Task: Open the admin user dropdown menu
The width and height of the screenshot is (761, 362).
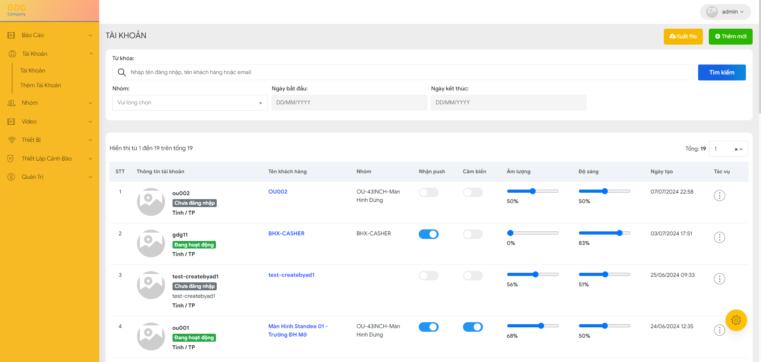Action: [725, 12]
